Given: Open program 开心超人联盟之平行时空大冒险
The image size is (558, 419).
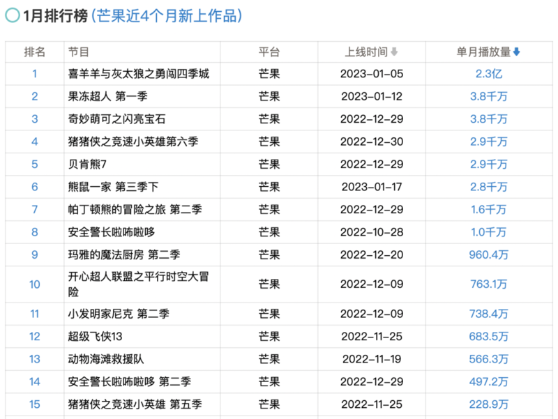Looking at the screenshot, I should coord(138,284).
